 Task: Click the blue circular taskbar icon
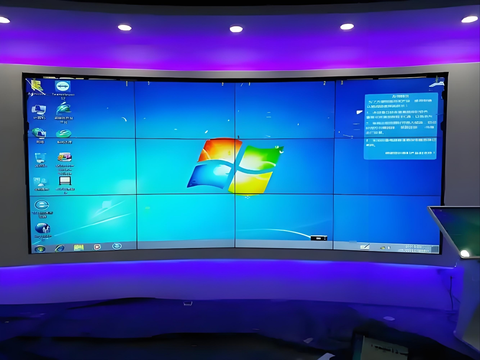point(117,246)
